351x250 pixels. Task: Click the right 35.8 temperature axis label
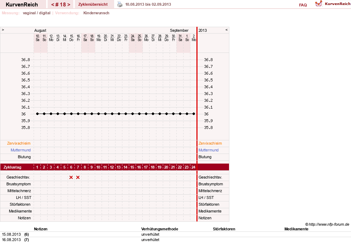(x=208, y=127)
